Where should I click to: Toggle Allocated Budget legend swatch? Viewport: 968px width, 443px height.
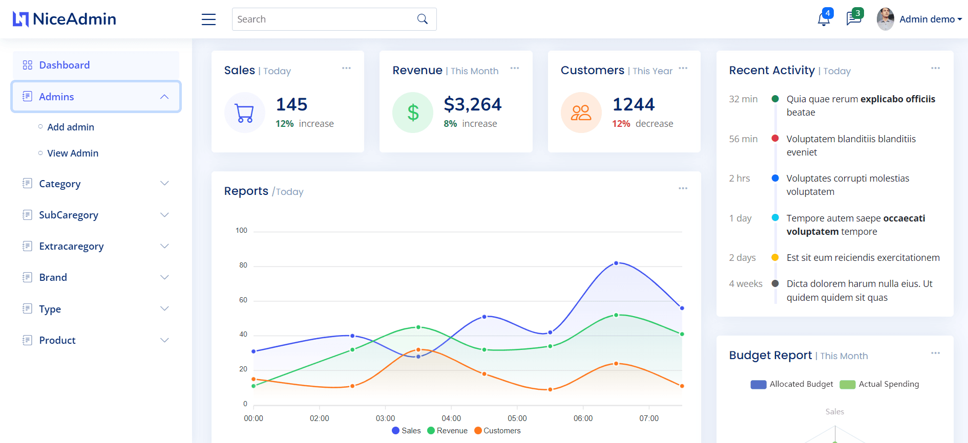(759, 385)
